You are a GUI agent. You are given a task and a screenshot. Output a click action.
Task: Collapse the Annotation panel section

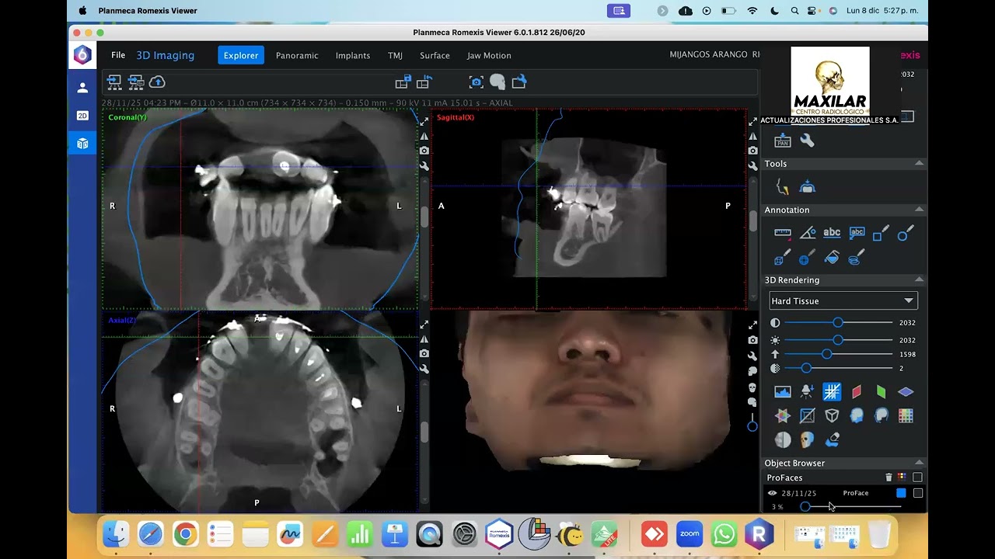(x=919, y=210)
